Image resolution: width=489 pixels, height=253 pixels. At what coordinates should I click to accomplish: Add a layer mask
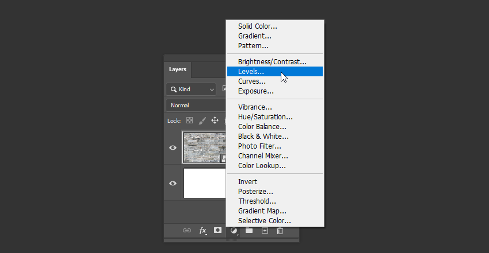(218, 231)
